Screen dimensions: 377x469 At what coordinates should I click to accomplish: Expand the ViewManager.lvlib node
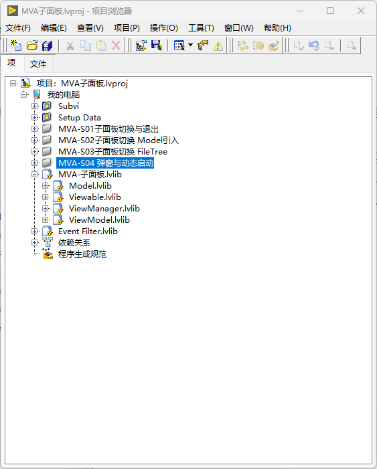point(46,208)
